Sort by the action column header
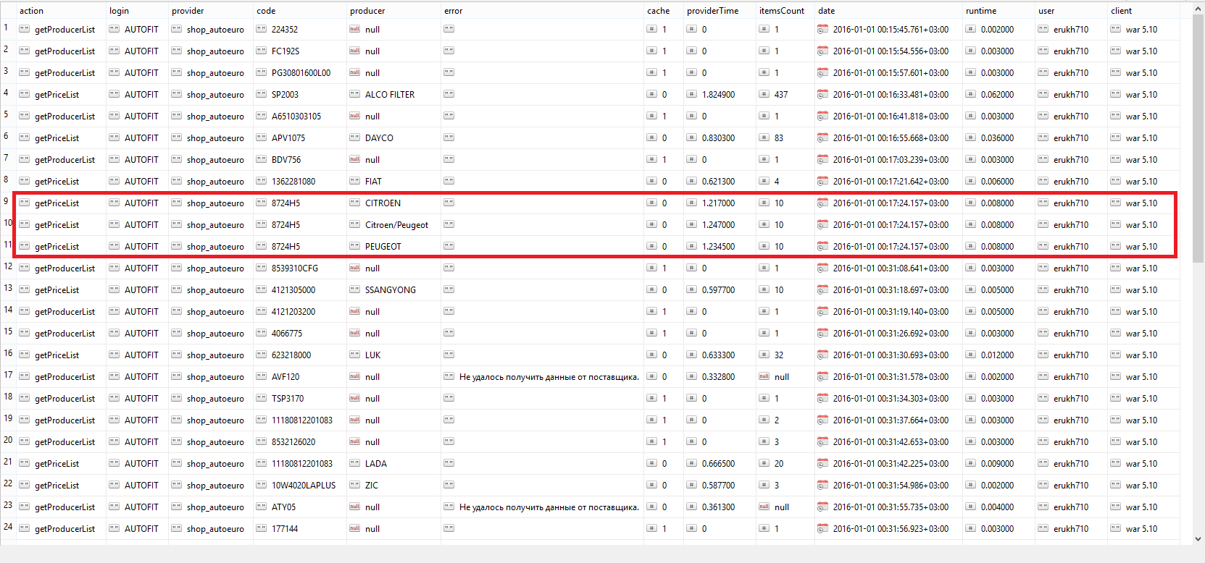This screenshot has height=563, width=1205. [x=31, y=11]
